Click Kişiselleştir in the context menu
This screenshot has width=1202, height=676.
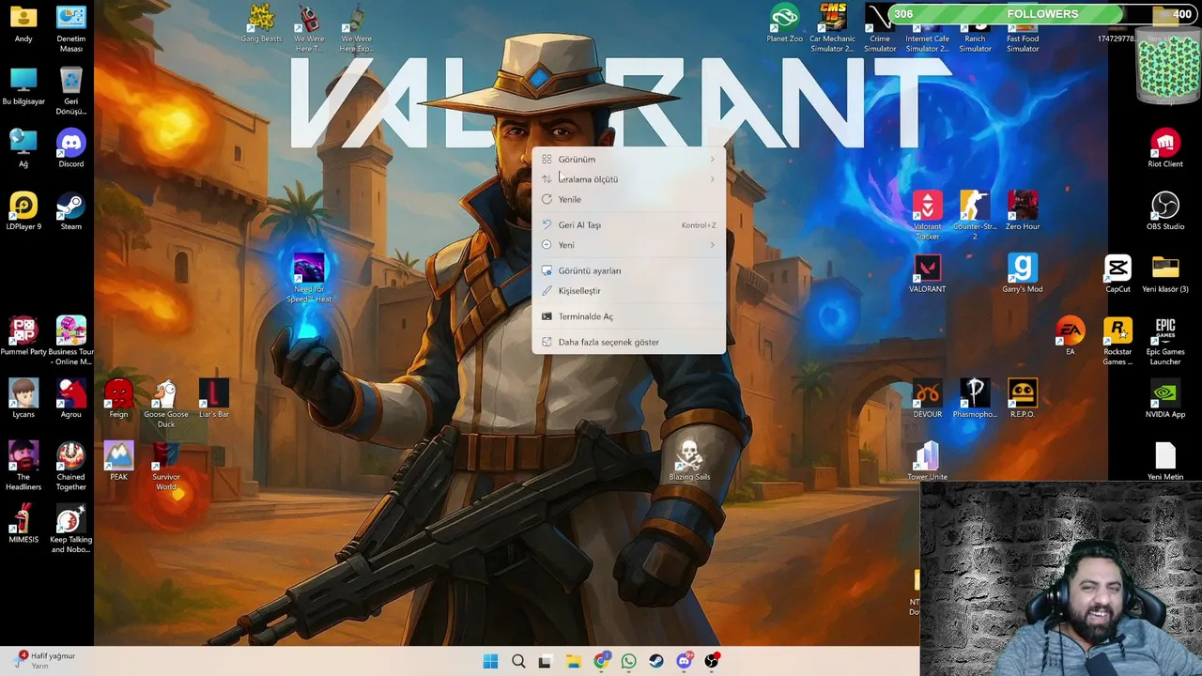tap(628, 291)
